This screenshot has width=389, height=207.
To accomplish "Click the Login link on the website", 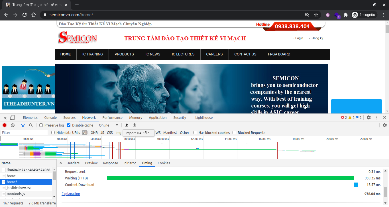I will [299, 38].
